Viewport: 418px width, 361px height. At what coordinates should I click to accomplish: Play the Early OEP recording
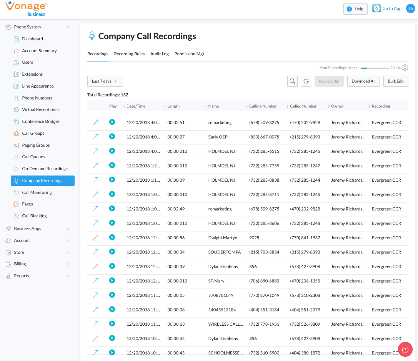(112, 136)
